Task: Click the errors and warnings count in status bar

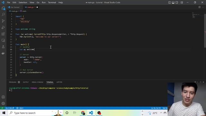Action: tap(20, 108)
